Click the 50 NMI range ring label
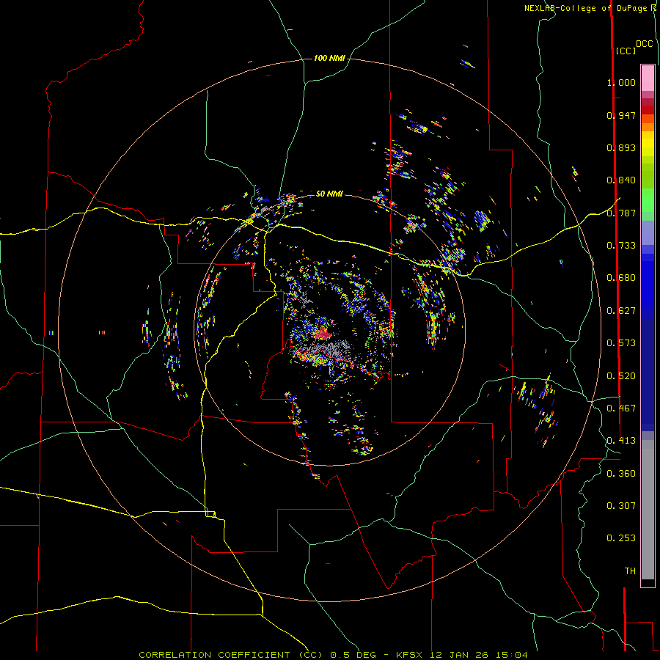Image resolution: width=660 pixels, height=660 pixels. 329,194
